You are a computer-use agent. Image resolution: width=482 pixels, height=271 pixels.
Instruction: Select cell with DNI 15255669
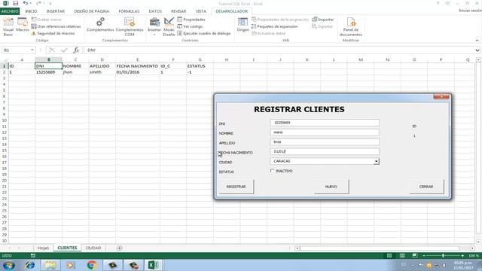(x=48, y=72)
